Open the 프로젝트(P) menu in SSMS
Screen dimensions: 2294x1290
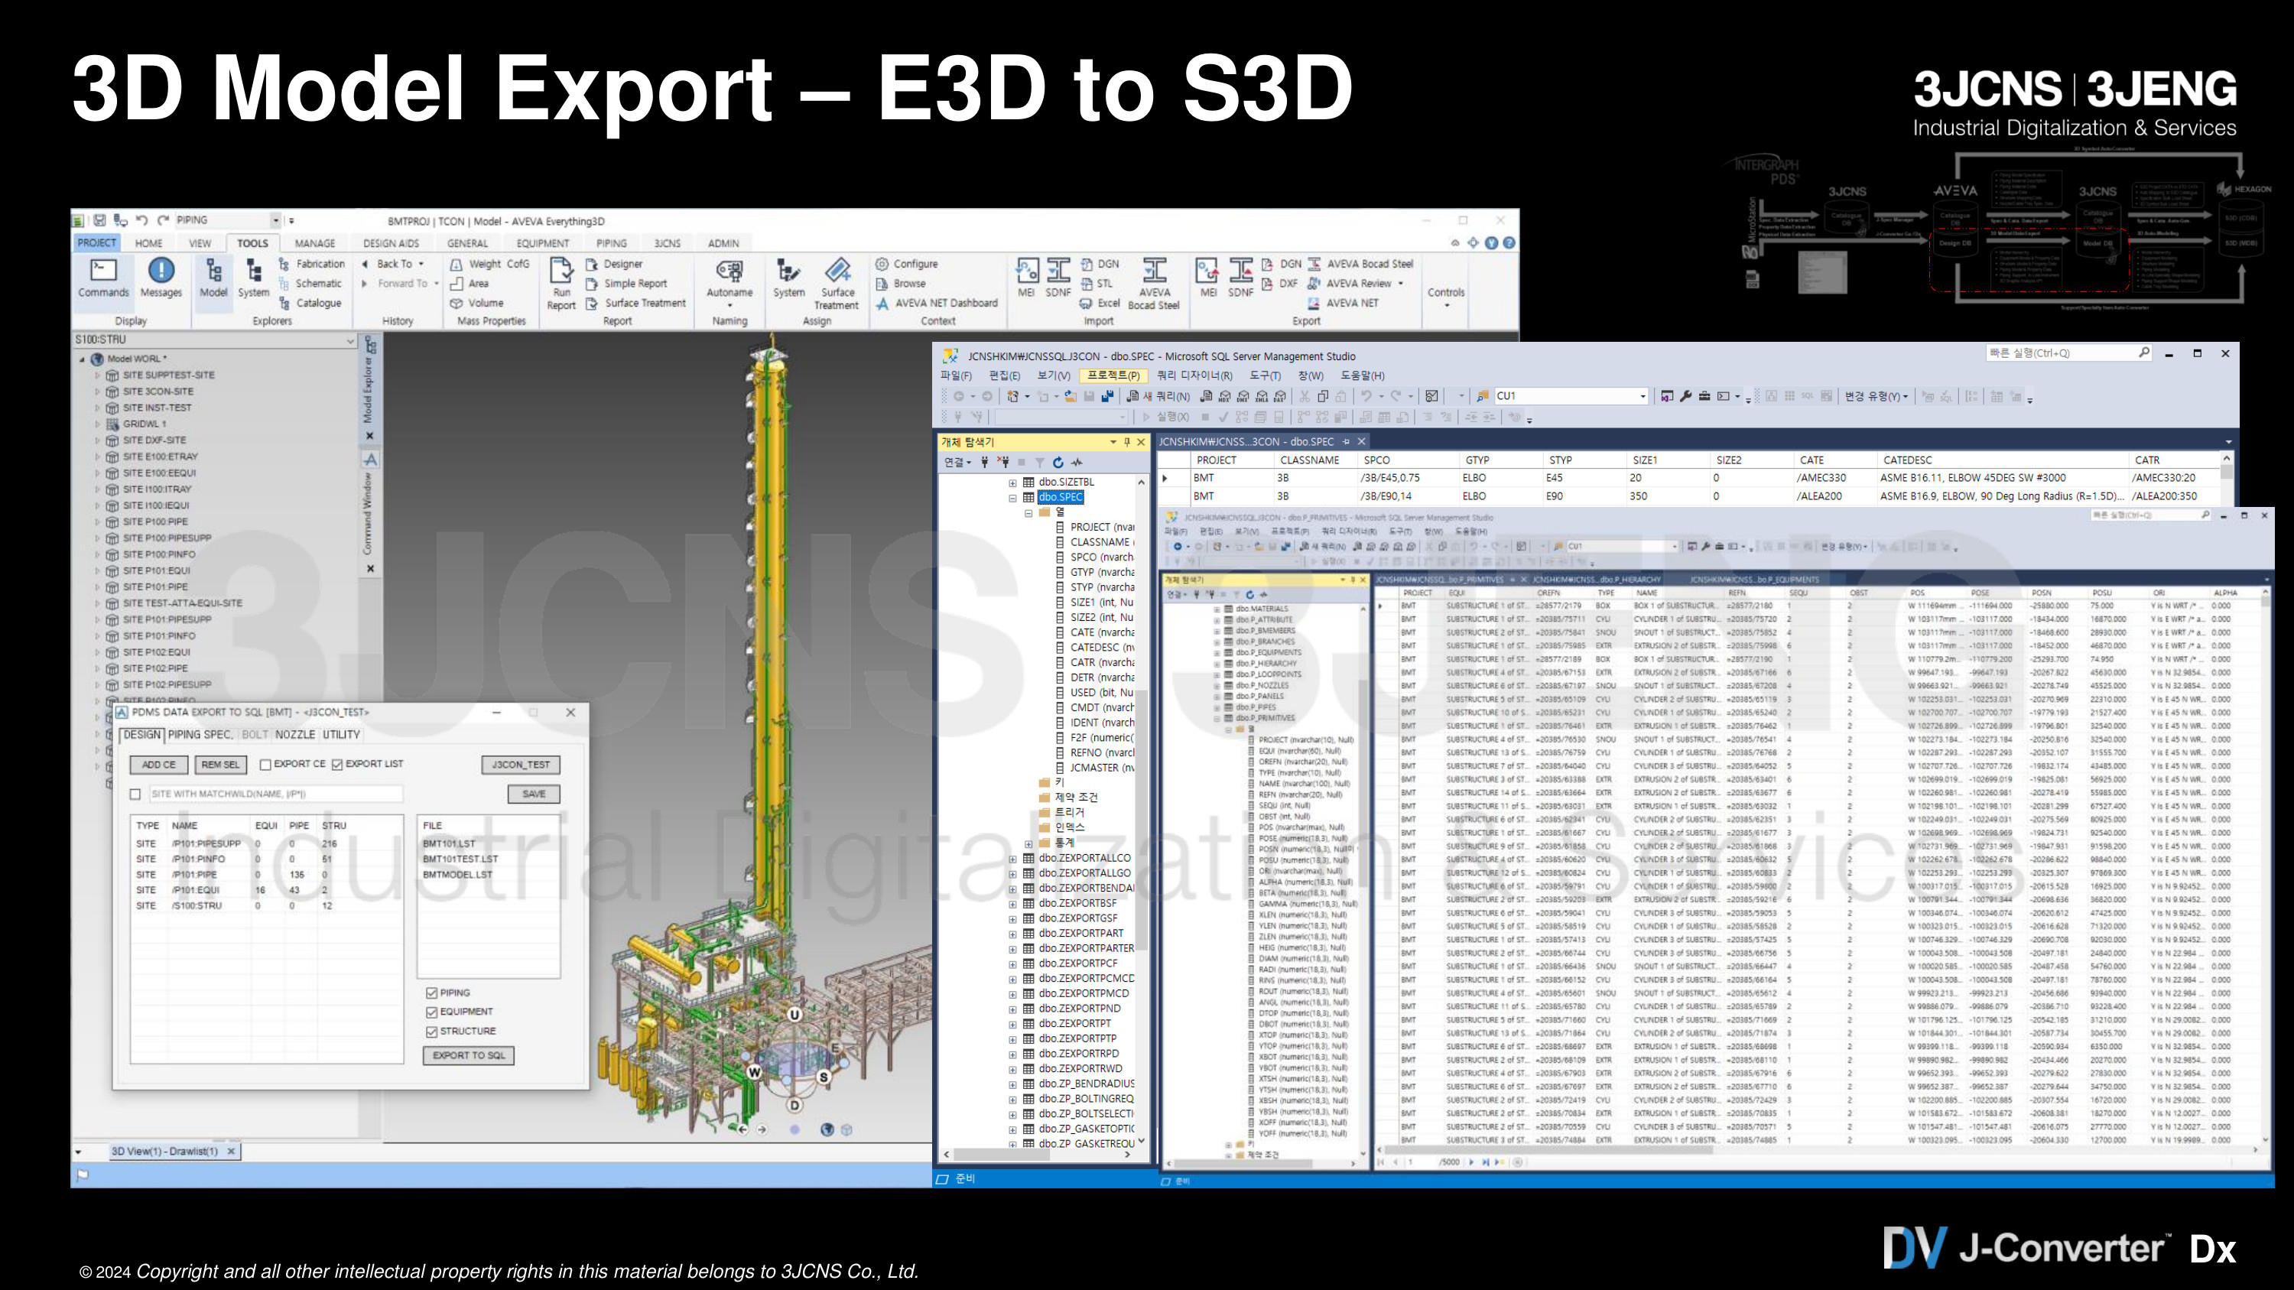(1113, 375)
